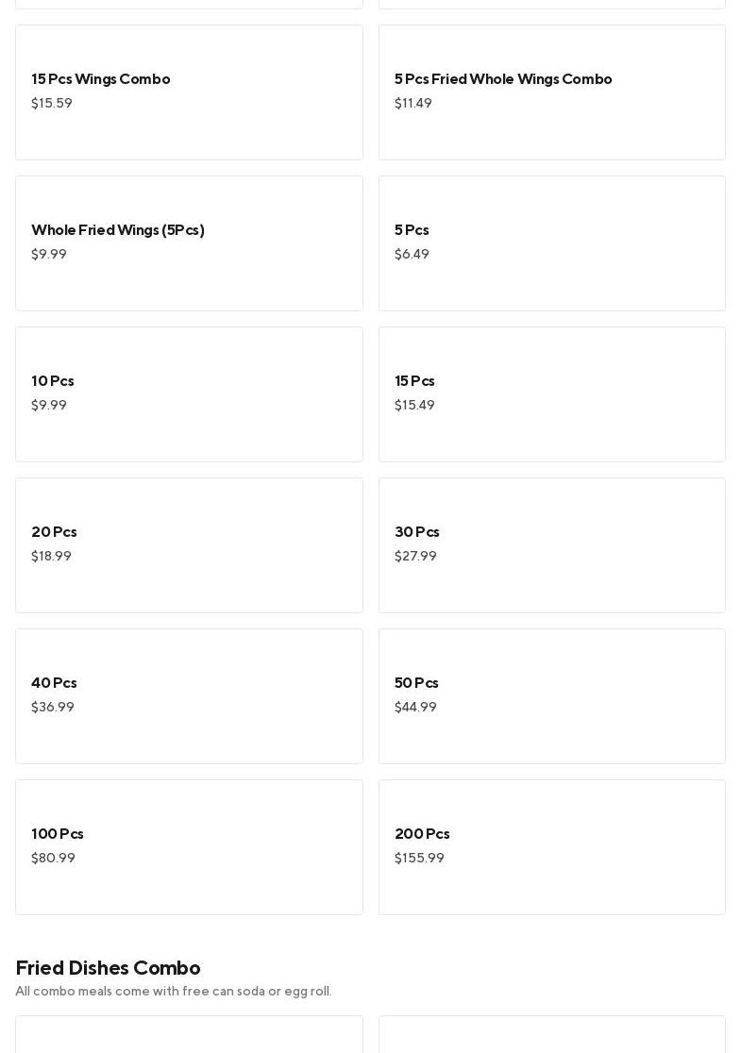The image size is (741, 1053).
Task: Pick the 20 Pcs wings option
Action: coord(189,545)
